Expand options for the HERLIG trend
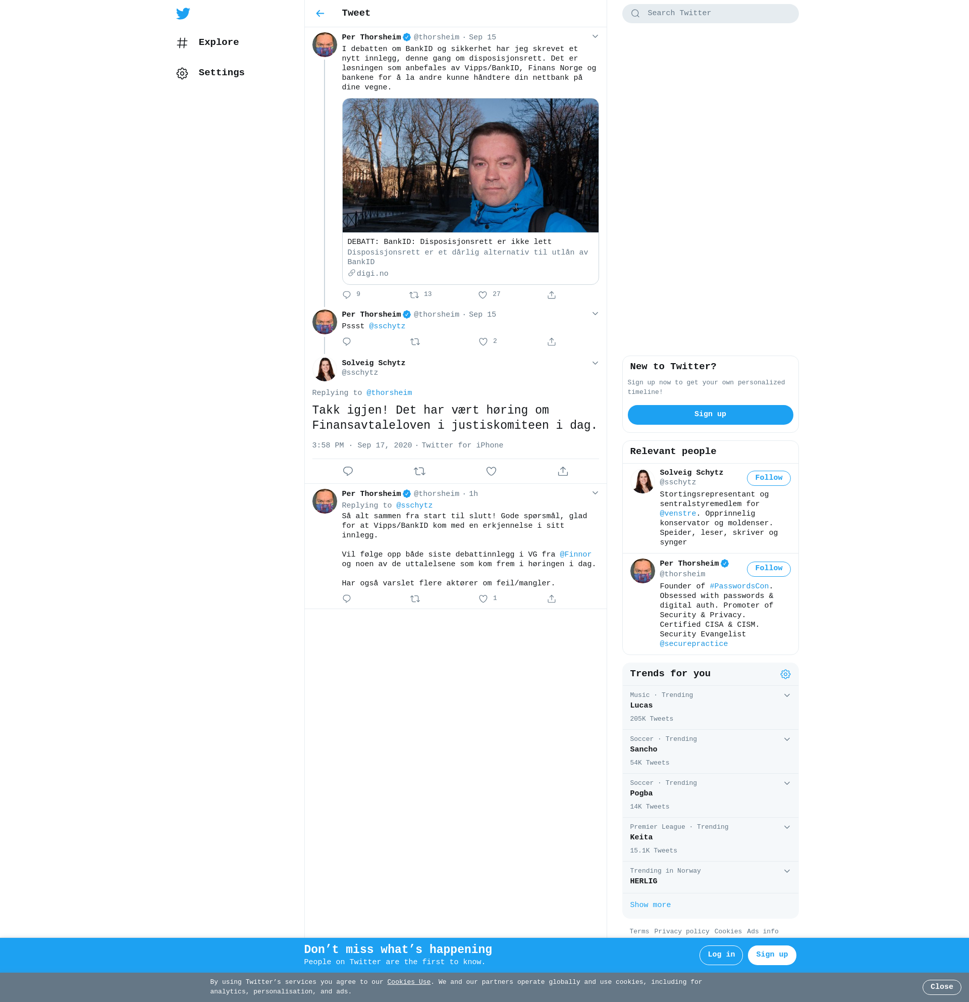The height and width of the screenshot is (1002, 969). coord(787,871)
